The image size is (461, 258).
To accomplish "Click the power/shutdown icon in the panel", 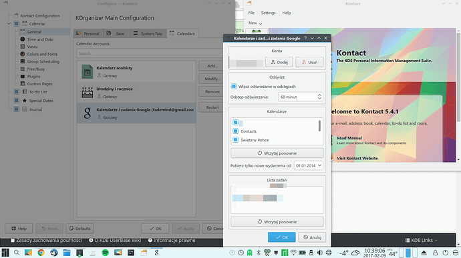I will [x=446, y=253].
